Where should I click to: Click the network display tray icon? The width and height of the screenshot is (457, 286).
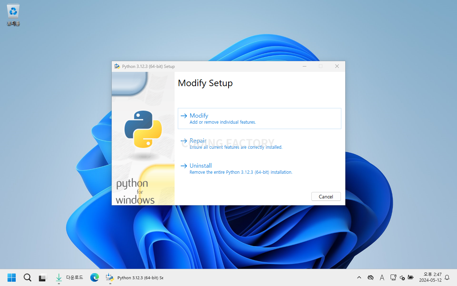(393, 277)
